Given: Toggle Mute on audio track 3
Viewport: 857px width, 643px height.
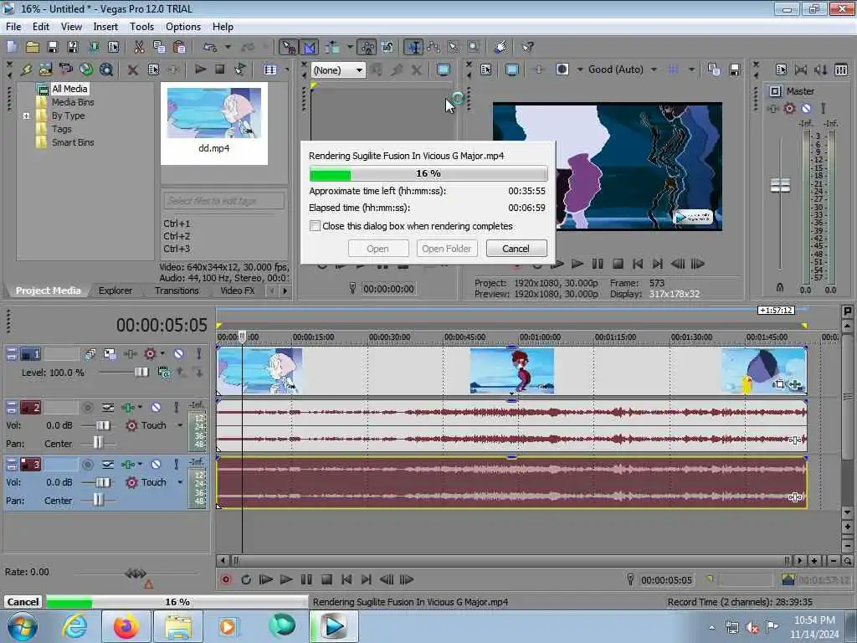Looking at the screenshot, I should point(156,464).
